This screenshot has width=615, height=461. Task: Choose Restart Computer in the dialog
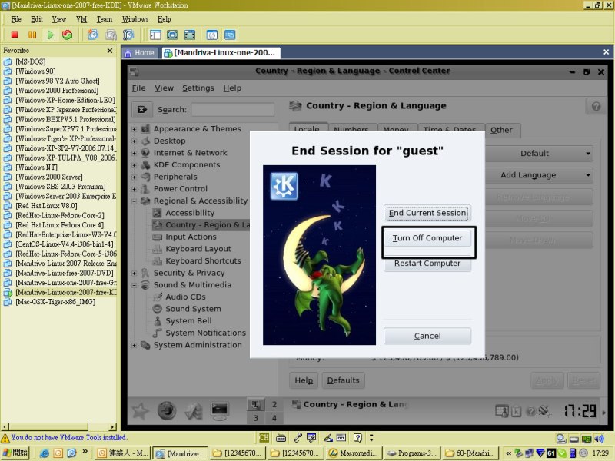(427, 264)
